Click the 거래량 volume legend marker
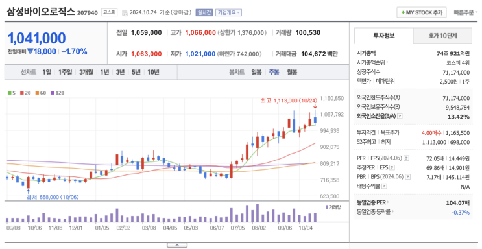Image resolution: width=482 pixels, height=249 pixels. pos(327,207)
